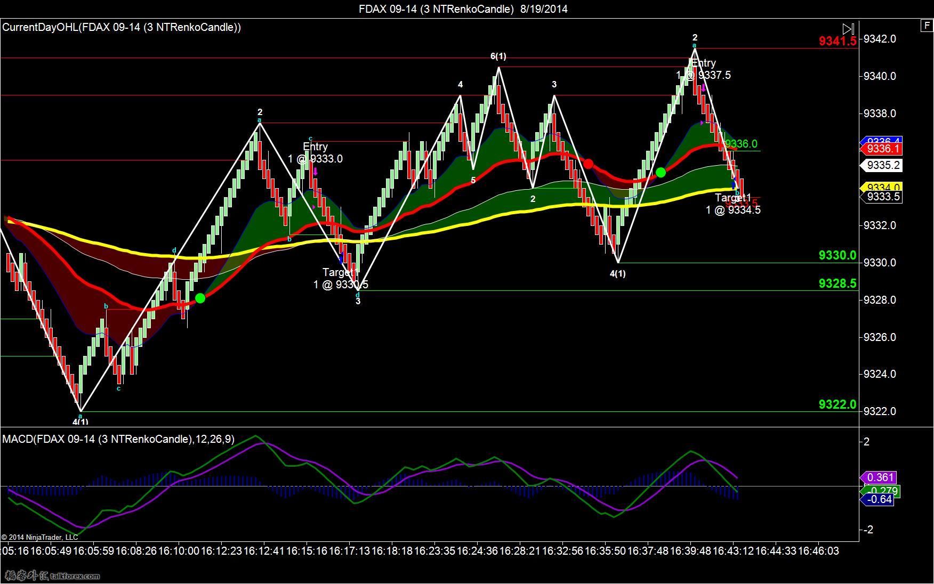
Task: Click the 16:32:56 time axis label
Action: tap(562, 551)
